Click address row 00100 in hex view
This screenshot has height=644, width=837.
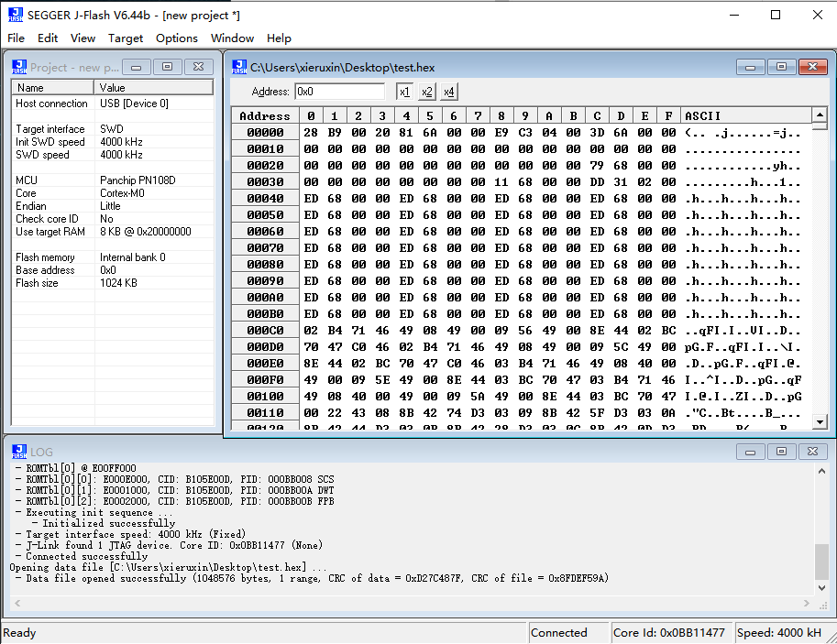(x=265, y=397)
